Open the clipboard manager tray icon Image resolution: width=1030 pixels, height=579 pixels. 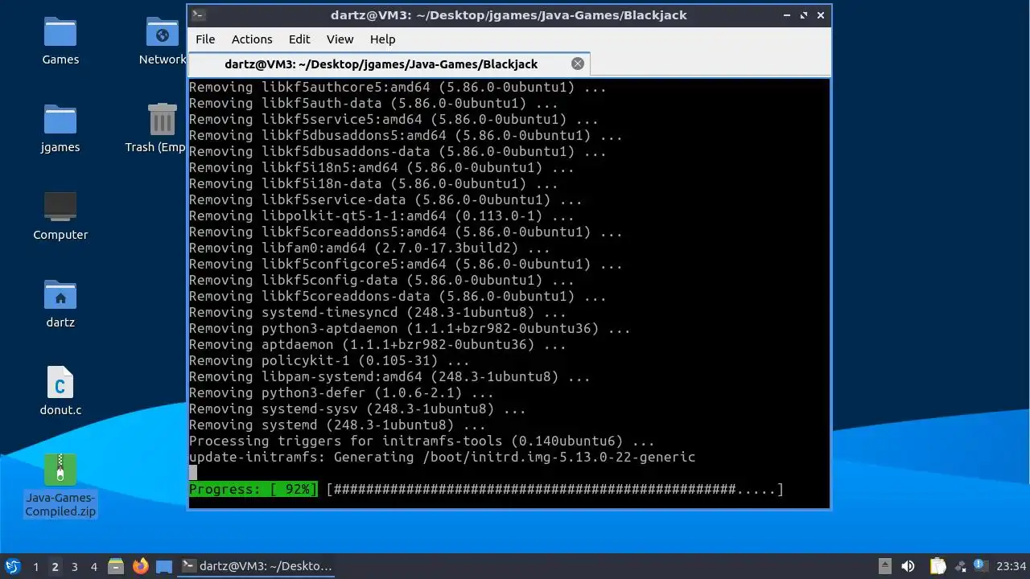click(937, 566)
